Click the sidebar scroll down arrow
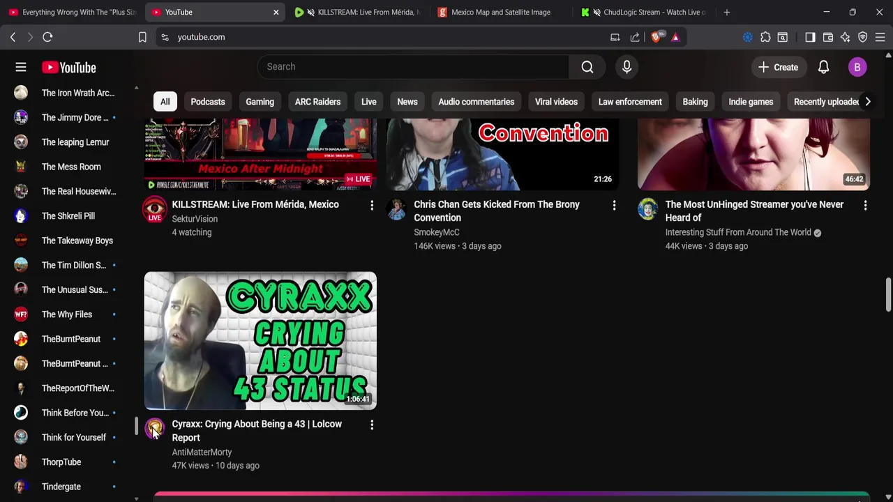 tap(136, 499)
